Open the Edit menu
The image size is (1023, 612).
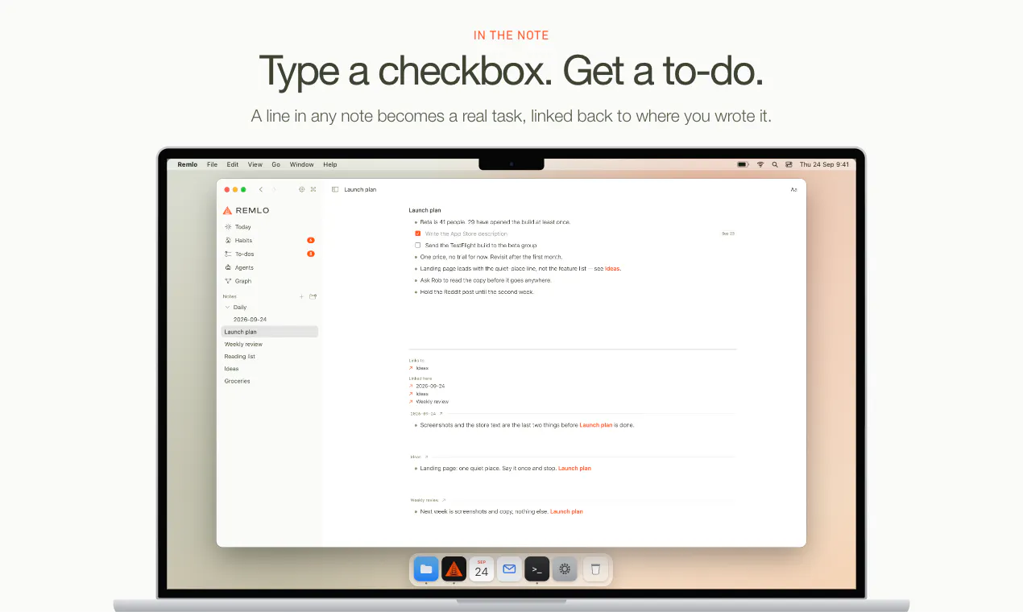[233, 164]
